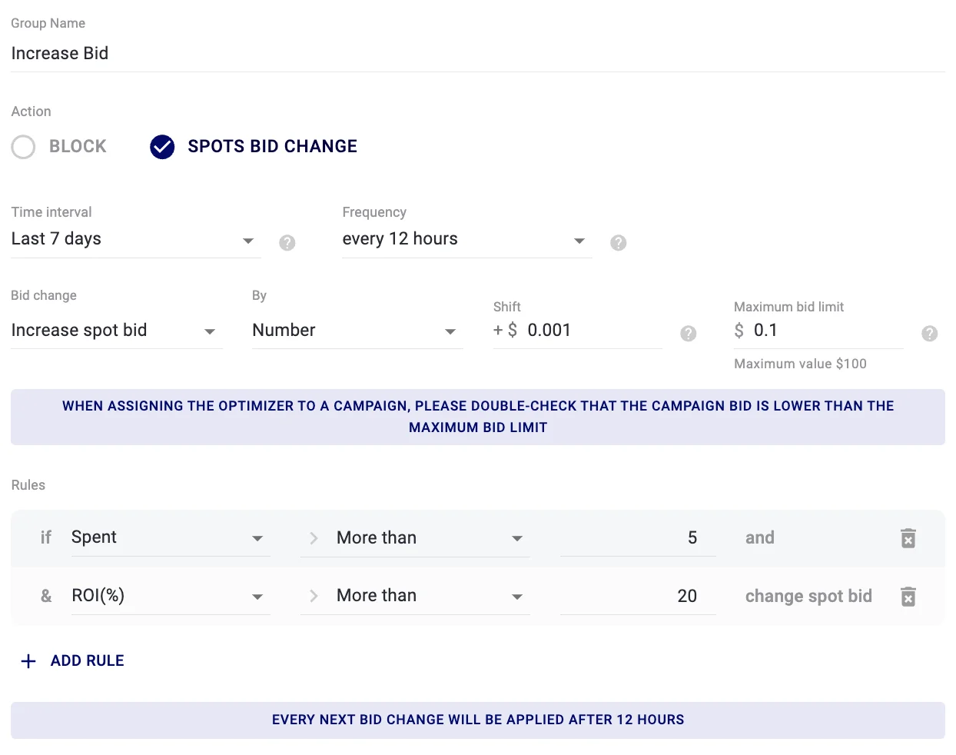Image resolution: width=956 pixels, height=755 pixels.
Task: Click ADD RULE to create a new rule
Action: click(72, 660)
